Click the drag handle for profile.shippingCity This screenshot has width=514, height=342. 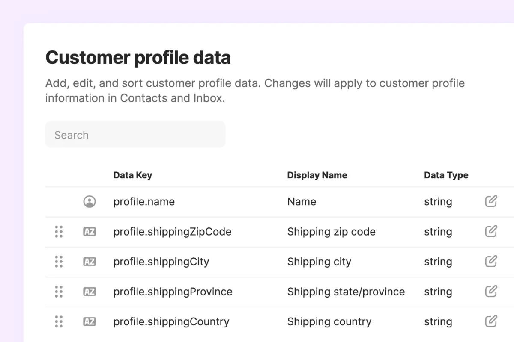pos(59,262)
